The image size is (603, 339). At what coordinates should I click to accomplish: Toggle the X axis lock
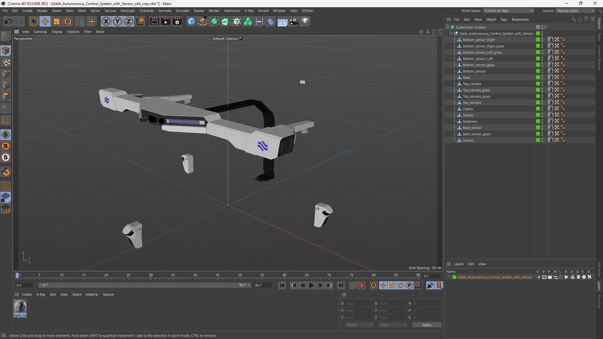(106, 21)
